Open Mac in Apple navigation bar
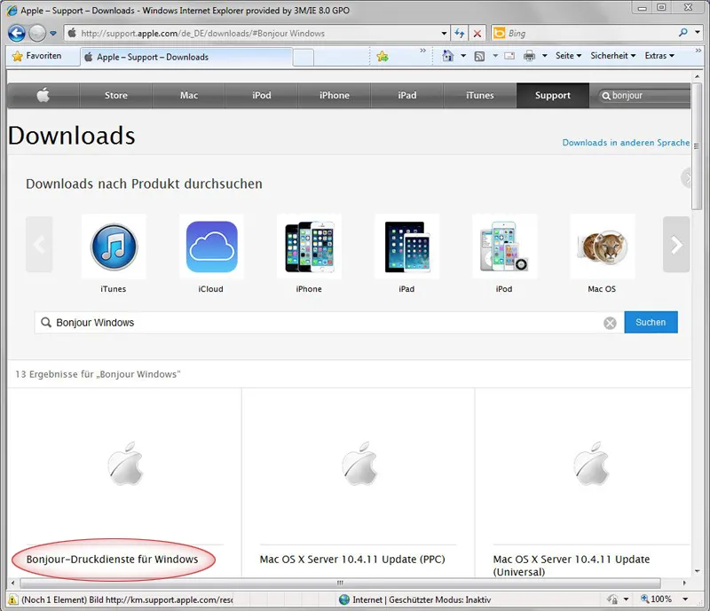Image resolution: width=710 pixels, height=611 pixels. tap(189, 95)
